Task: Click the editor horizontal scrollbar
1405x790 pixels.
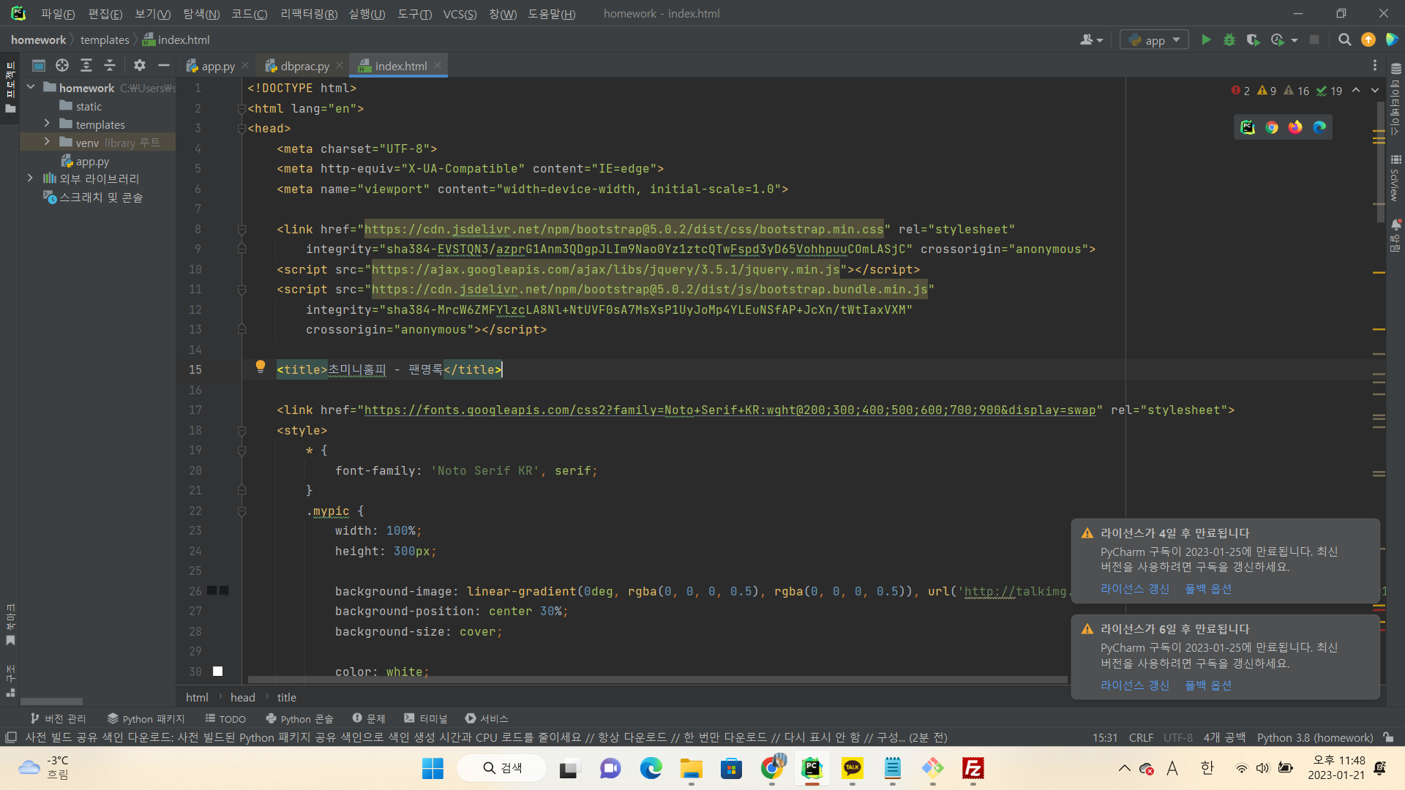Action: click(657, 680)
